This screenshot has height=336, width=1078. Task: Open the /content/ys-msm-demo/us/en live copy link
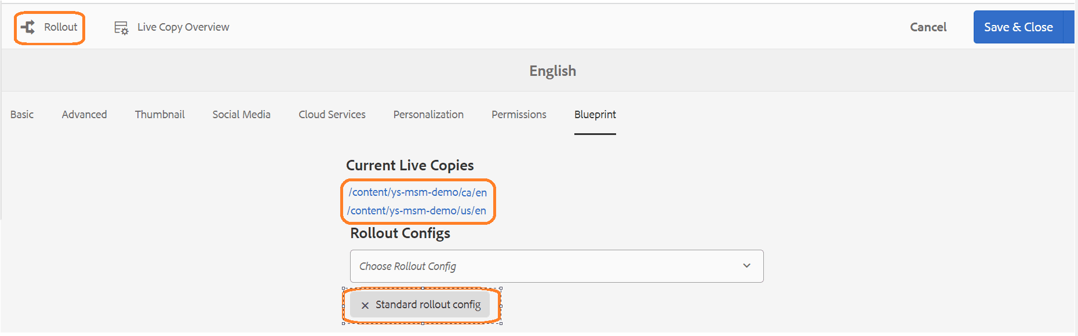[417, 211]
